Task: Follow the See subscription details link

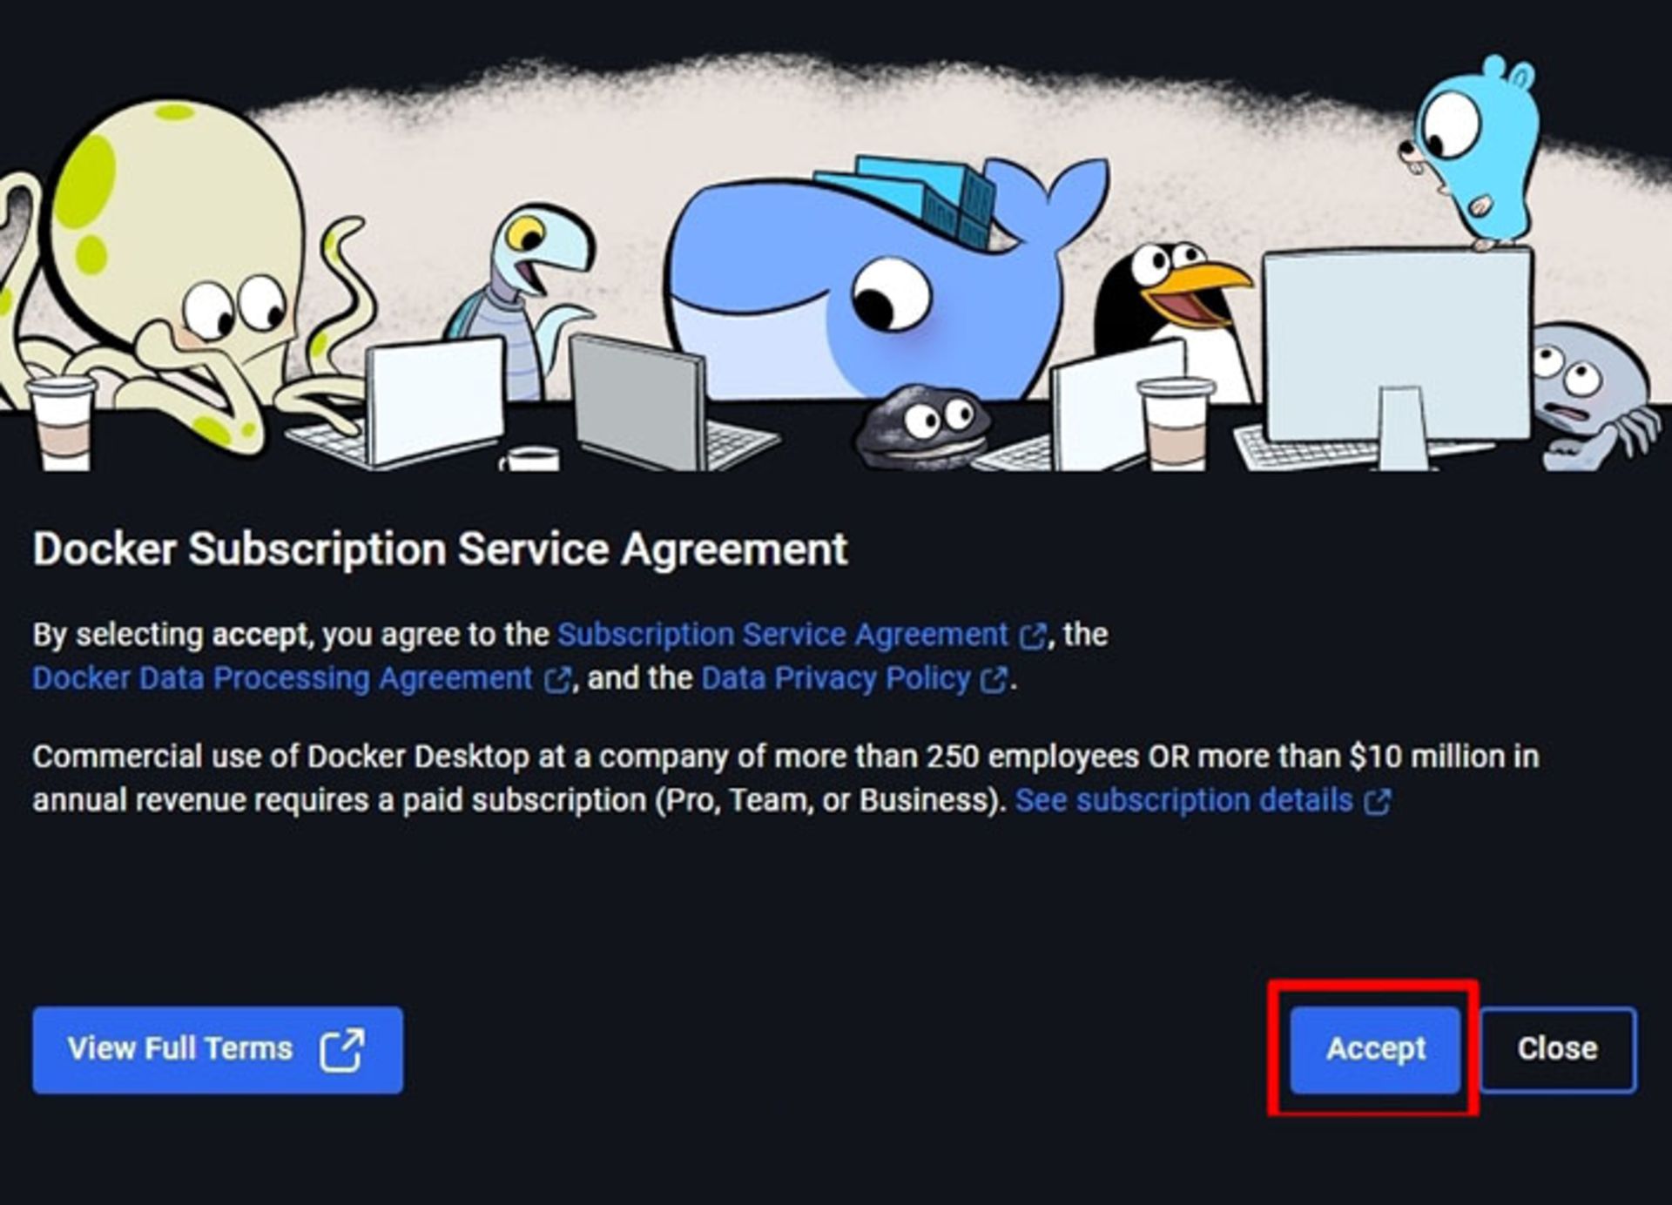Action: (1203, 800)
